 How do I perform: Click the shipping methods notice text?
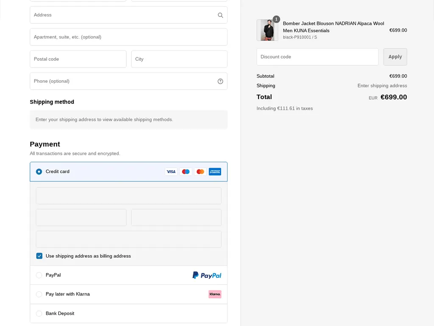click(x=104, y=119)
